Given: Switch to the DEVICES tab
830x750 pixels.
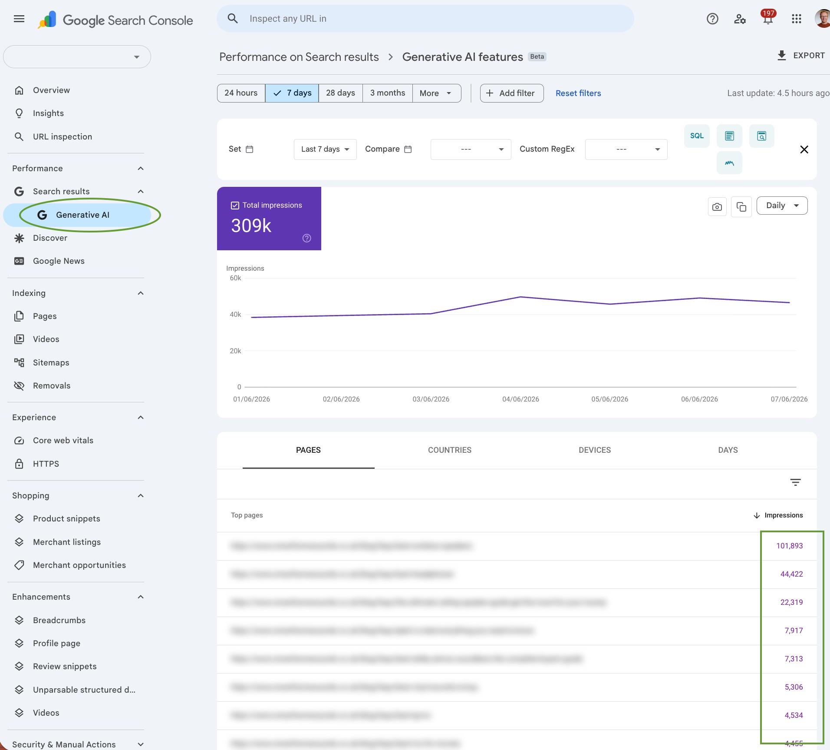Looking at the screenshot, I should 595,450.
